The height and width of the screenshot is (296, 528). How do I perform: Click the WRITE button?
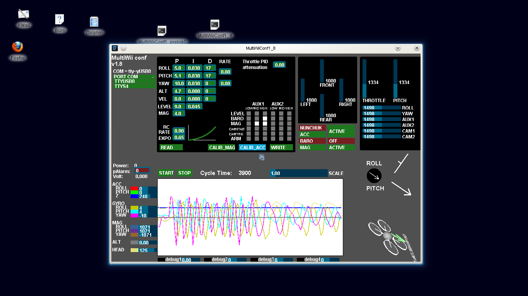281,148
